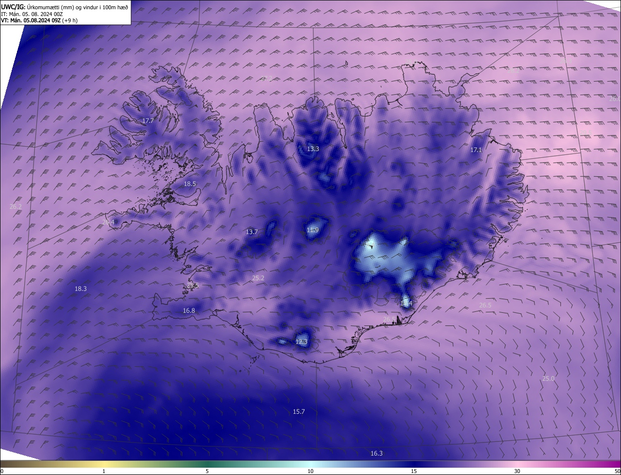Screen dimensions: 621x475
Task: Click the 17.7 value over the Westfjords
Action: [148, 120]
